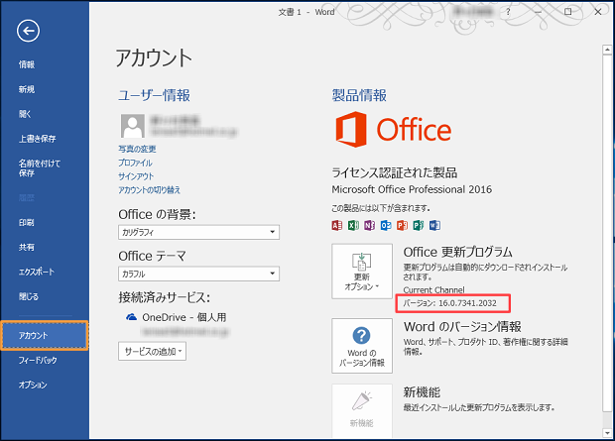Viewport: 615px width, 441px height.
Task: Go back using the circular arrow button
Action: (x=28, y=31)
